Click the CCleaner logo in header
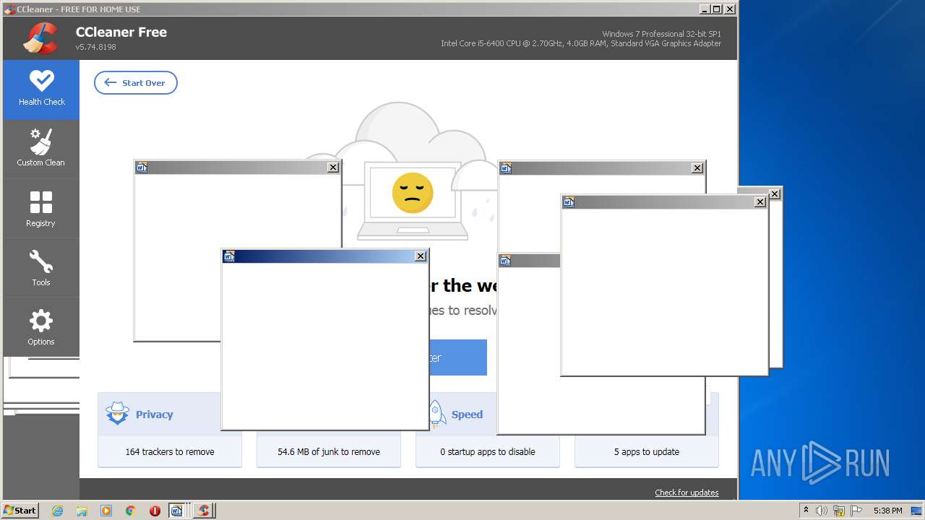This screenshot has width=925, height=520. pyautogui.click(x=40, y=38)
